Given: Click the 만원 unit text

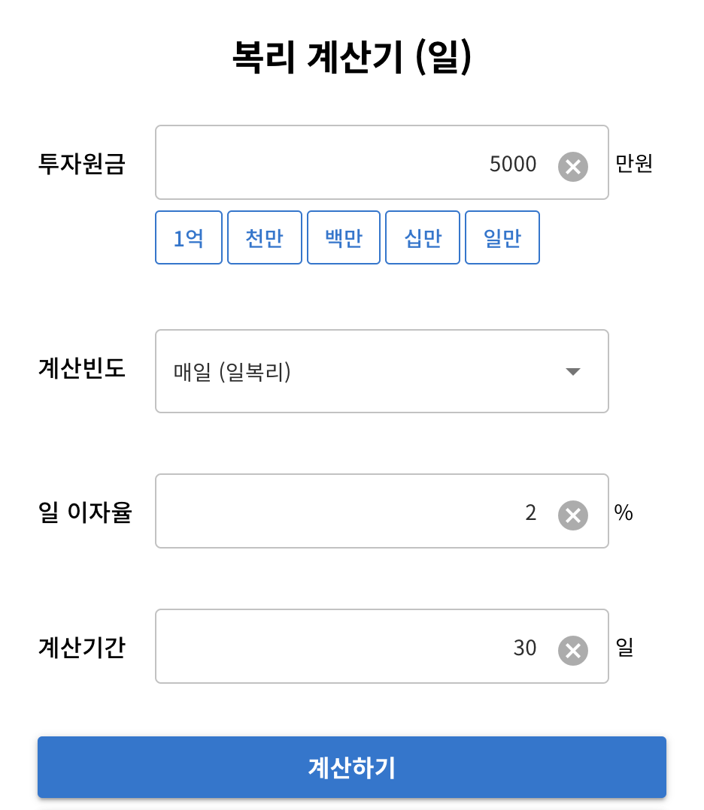Looking at the screenshot, I should coord(634,163).
